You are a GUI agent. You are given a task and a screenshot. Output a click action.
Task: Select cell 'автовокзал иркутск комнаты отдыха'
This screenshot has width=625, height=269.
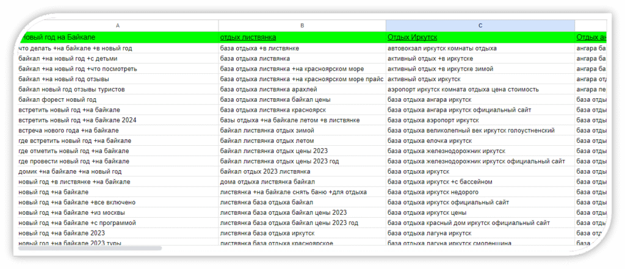(x=480, y=48)
